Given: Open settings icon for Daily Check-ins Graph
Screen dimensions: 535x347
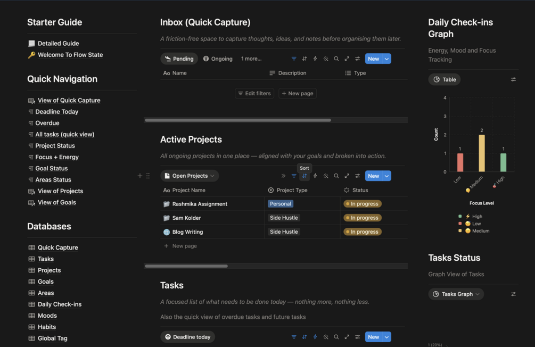Looking at the screenshot, I should (513, 79).
